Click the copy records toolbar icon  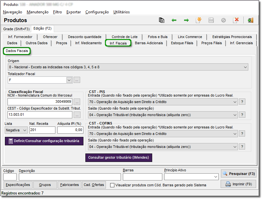161,20
